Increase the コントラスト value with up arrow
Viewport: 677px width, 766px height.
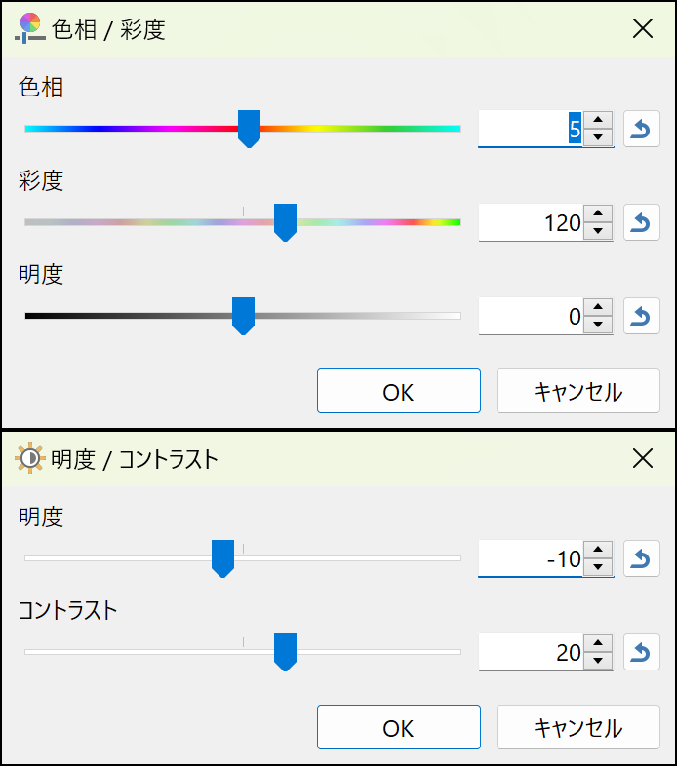tap(599, 643)
